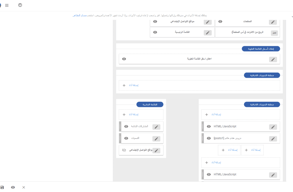The height and width of the screenshot is (192, 293).
Task: Preview the blog via bottom bar eye icon
Action: 13,187
